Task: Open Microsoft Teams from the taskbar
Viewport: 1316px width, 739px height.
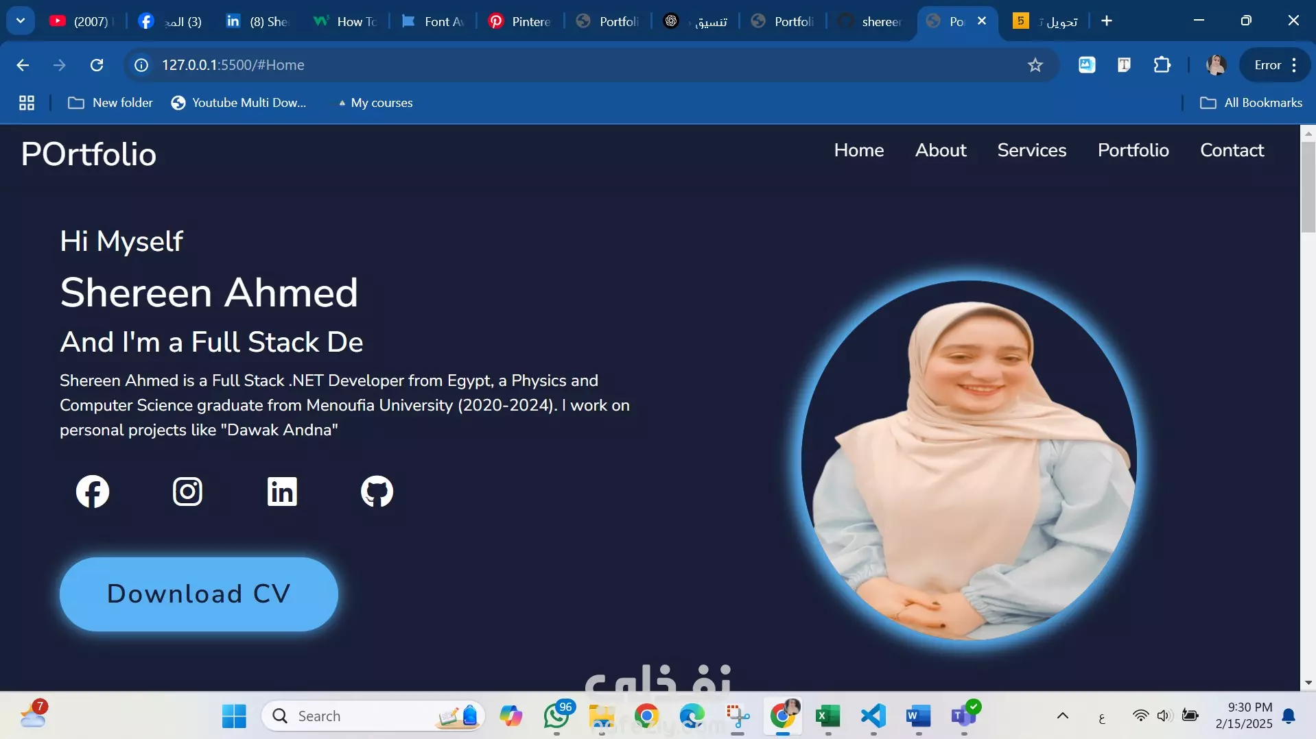Action: (x=964, y=716)
